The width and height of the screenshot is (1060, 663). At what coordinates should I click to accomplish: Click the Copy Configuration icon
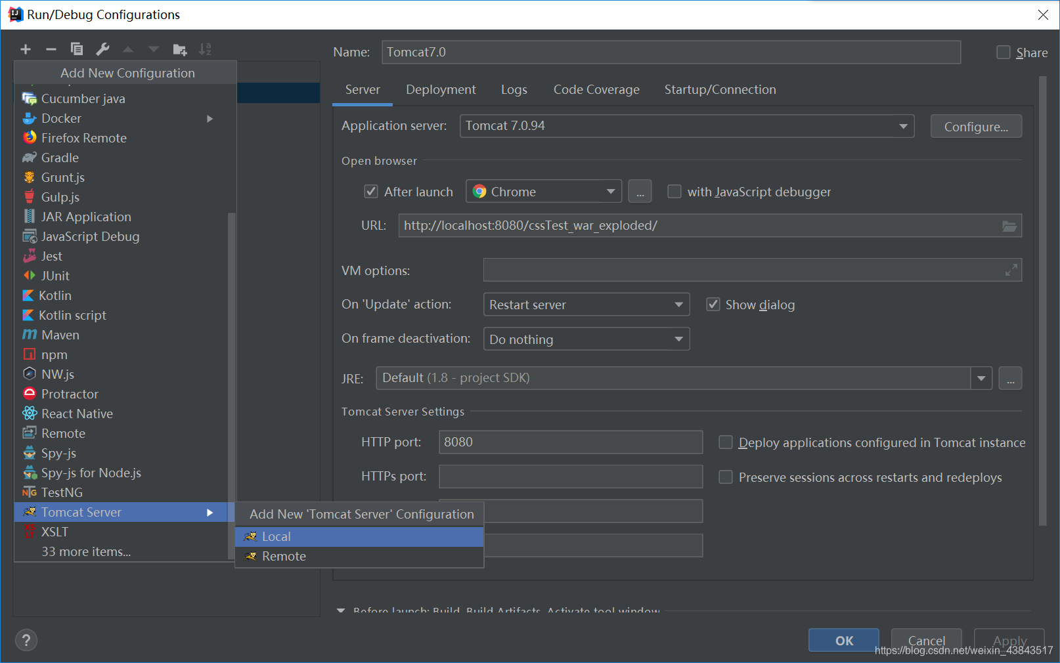[77, 49]
